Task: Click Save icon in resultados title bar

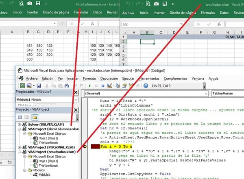Action: pos(165,4)
